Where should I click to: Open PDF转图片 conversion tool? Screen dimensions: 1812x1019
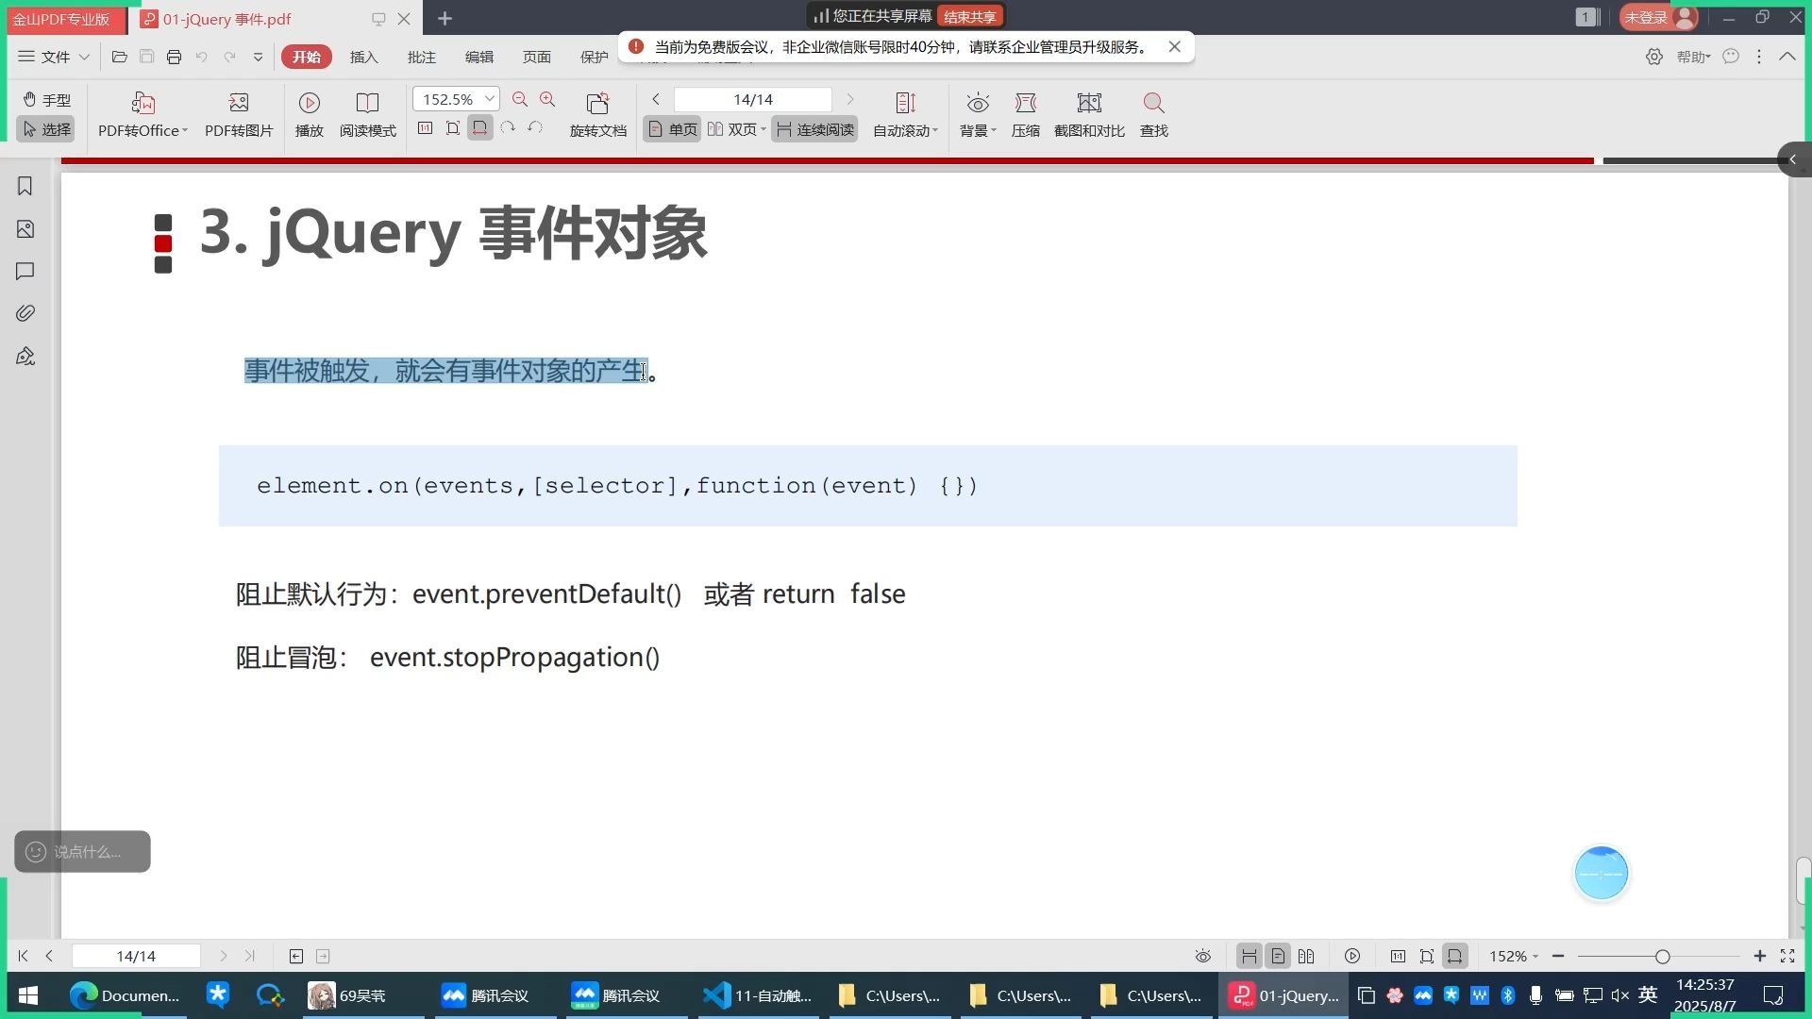(x=238, y=113)
